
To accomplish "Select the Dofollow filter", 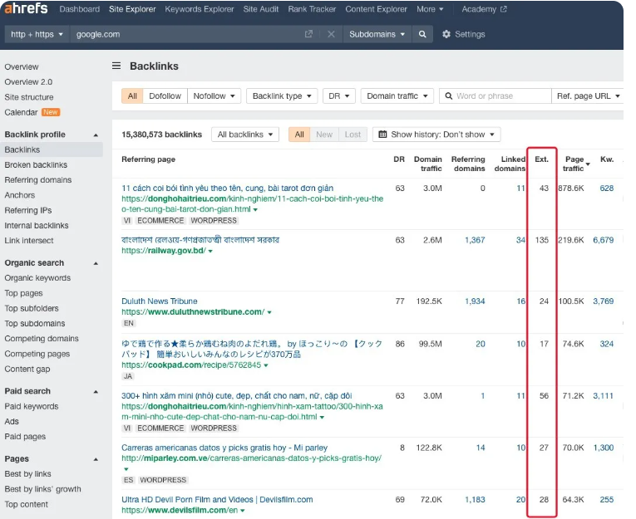I will pos(165,96).
